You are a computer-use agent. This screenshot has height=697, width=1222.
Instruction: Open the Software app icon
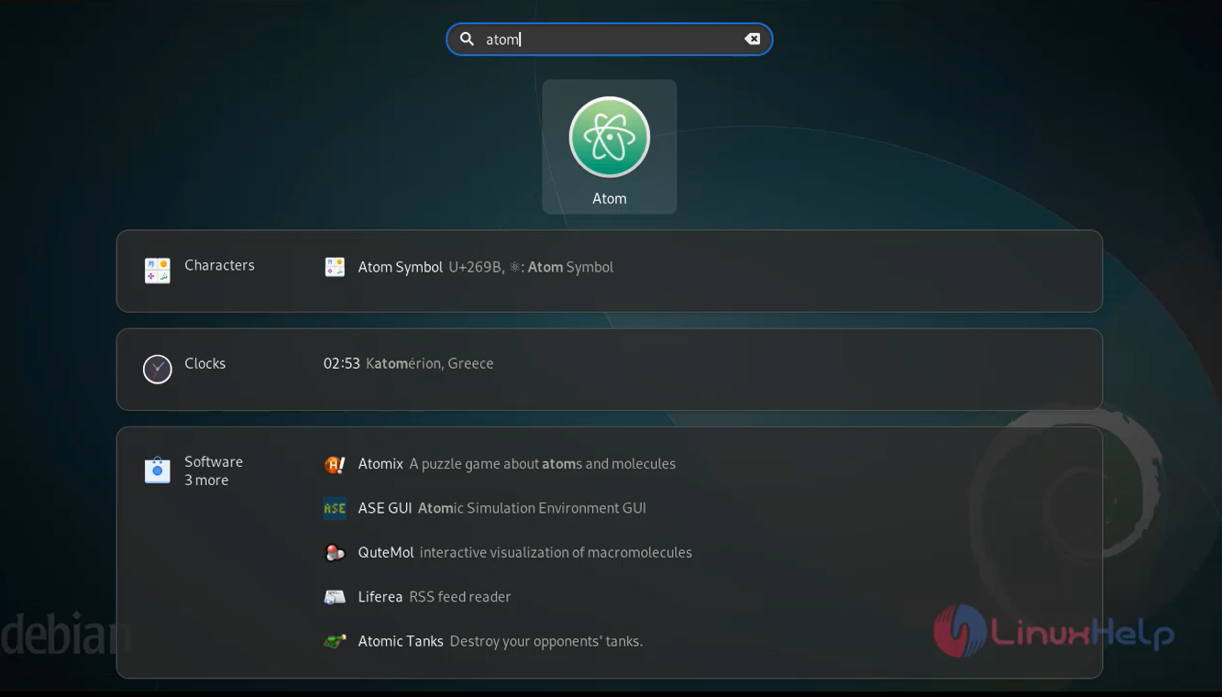tap(158, 470)
